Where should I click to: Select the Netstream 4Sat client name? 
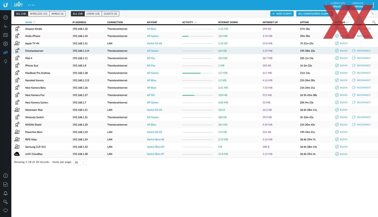34,110
